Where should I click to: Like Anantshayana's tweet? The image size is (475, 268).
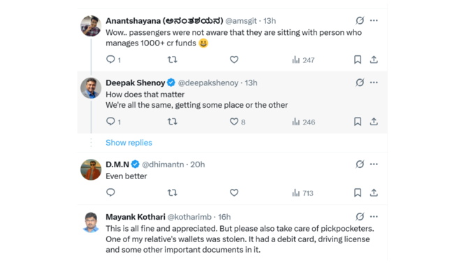pyautogui.click(x=234, y=59)
